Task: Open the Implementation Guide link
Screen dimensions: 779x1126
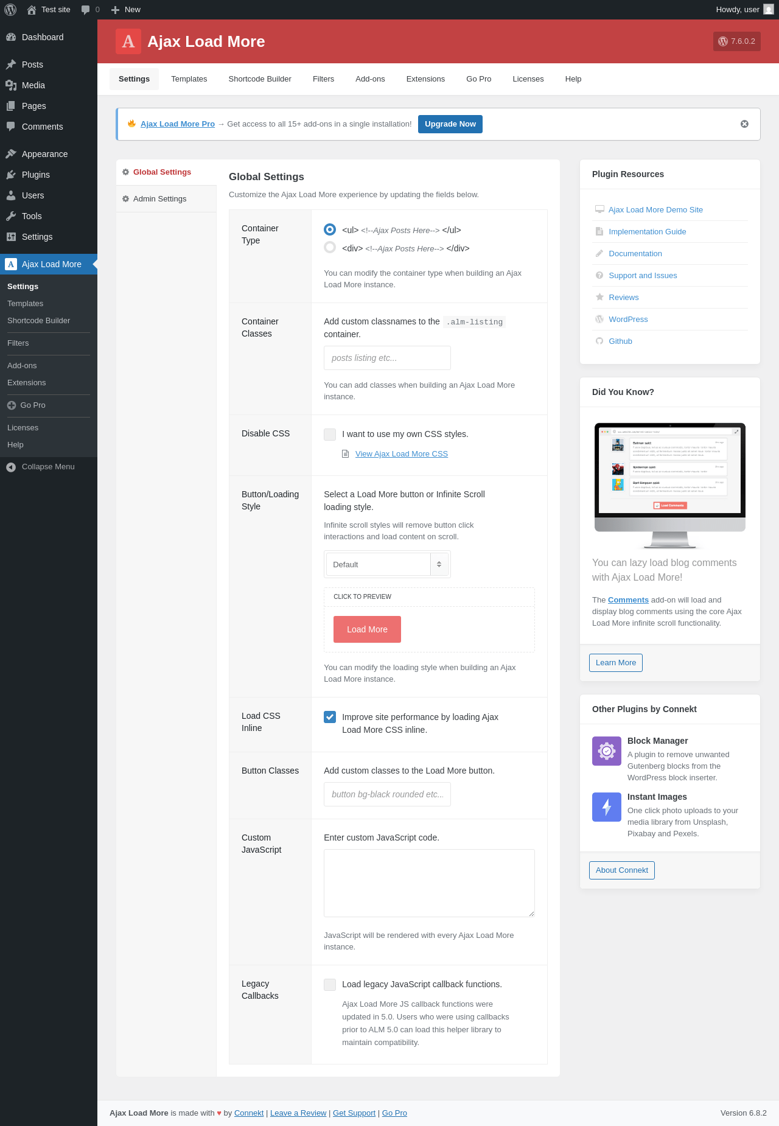Action: [x=647, y=232]
